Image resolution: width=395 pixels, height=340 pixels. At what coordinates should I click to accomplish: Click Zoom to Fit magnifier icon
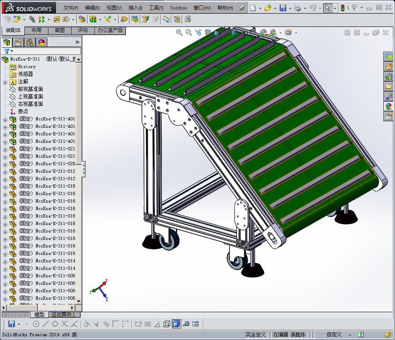pyautogui.click(x=179, y=32)
